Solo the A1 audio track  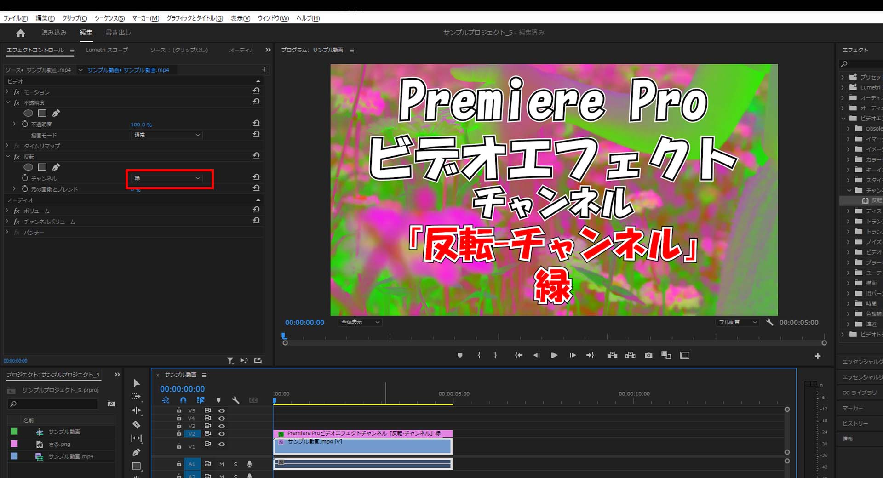click(x=235, y=464)
